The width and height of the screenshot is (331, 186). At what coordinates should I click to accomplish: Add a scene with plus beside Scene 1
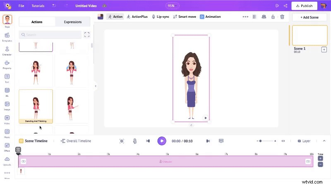pyautogui.click(x=324, y=50)
